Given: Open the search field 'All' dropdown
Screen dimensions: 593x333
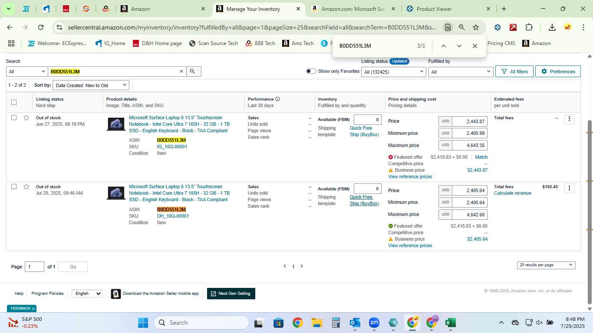Looking at the screenshot, I should pos(27,72).
